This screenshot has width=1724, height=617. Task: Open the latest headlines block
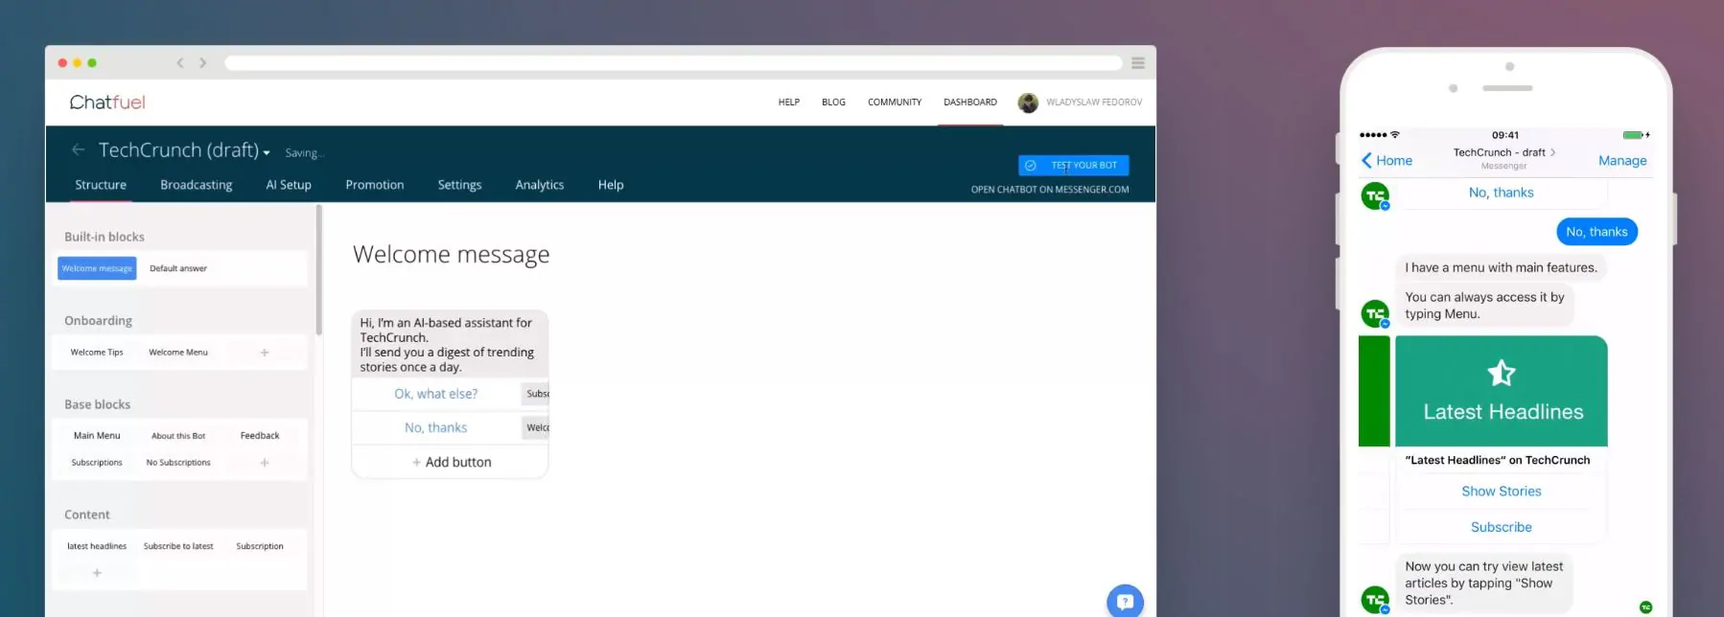[x=97, y=546]
